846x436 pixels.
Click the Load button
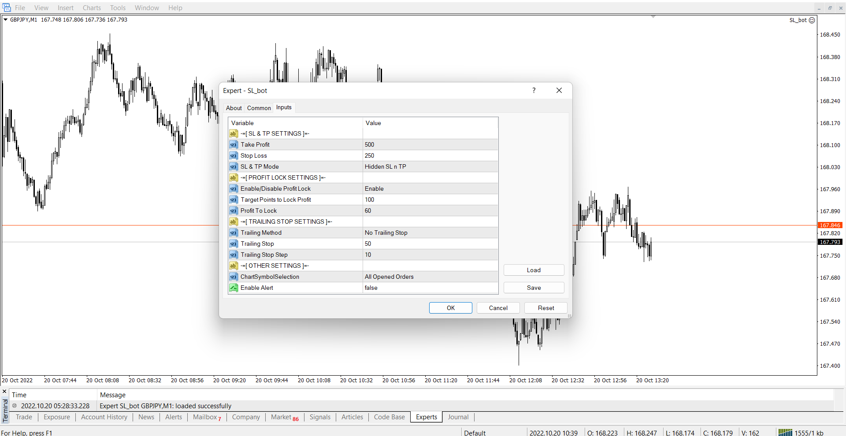point(534,270)
